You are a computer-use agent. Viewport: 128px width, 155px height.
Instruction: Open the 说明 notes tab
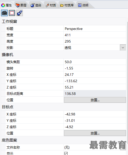coord(83,5)
